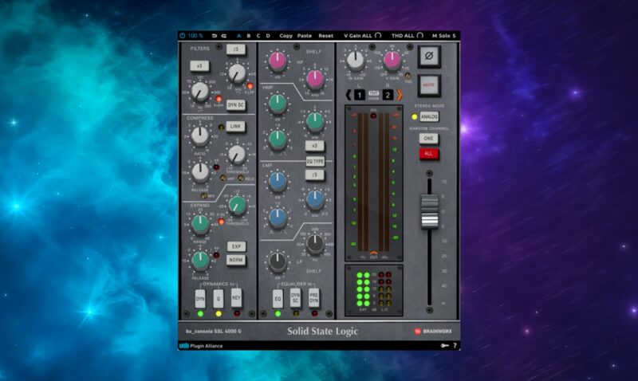Select channel number 1 display
The image size is (638, 381).
(360, 95)
